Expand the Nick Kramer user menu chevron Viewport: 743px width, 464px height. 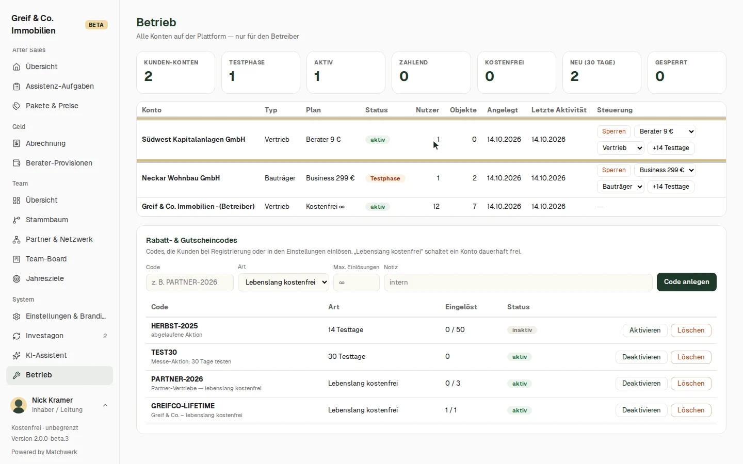coord(105,405)
